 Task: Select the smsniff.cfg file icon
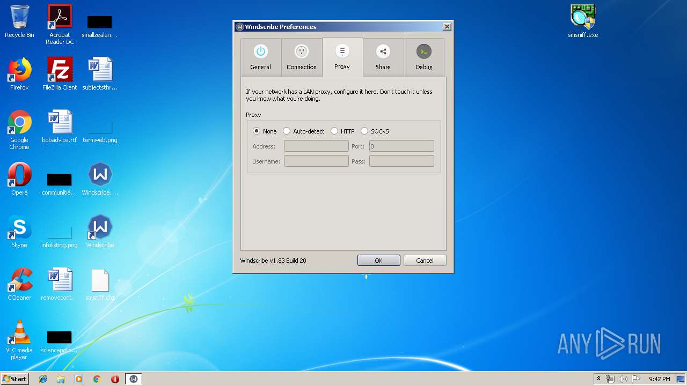point(100,284)
